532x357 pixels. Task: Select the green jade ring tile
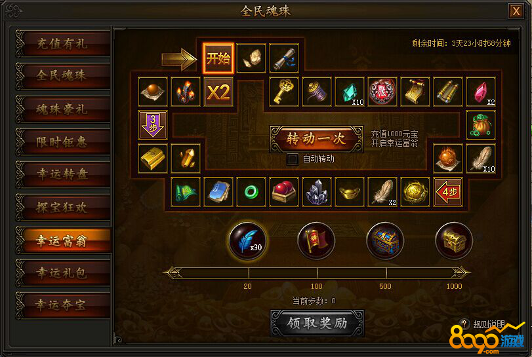251,192
